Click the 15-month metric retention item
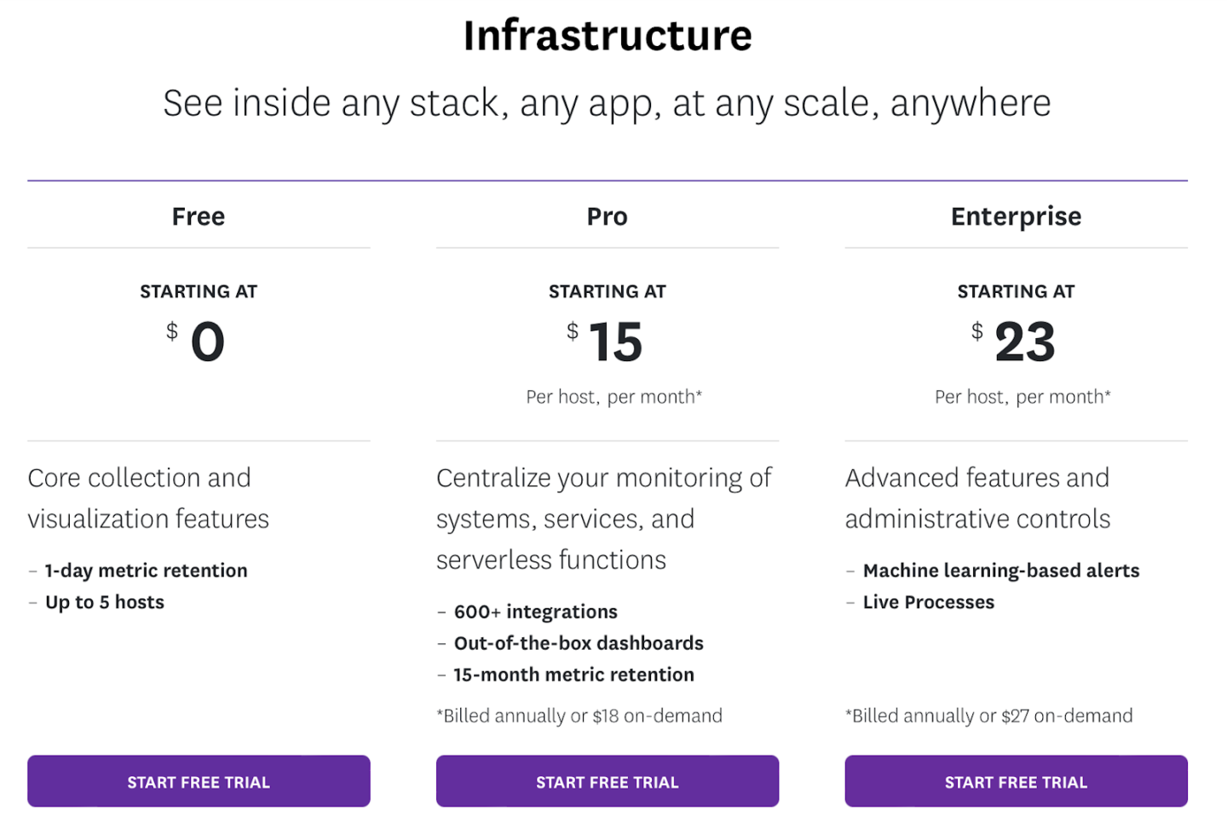This screenshot has width=1227, height=816. pyautogui.click(x=573, y=675)
